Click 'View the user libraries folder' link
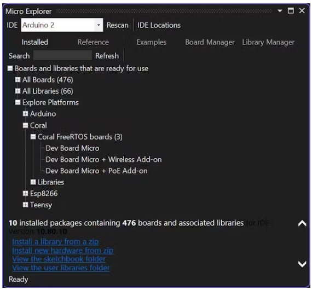Viewport: 312px width, 290px height. click(x=61, y=268)
